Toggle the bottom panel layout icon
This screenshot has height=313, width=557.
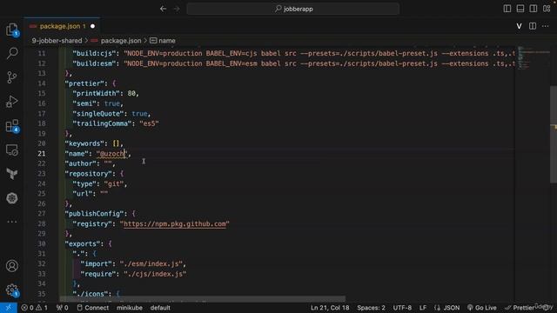click(x=520, y=9)
